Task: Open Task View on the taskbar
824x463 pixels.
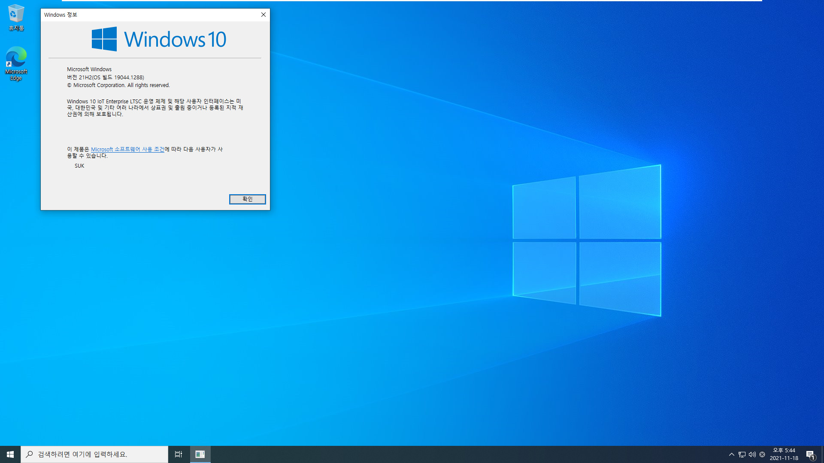Action: click(x=179, y=454)
